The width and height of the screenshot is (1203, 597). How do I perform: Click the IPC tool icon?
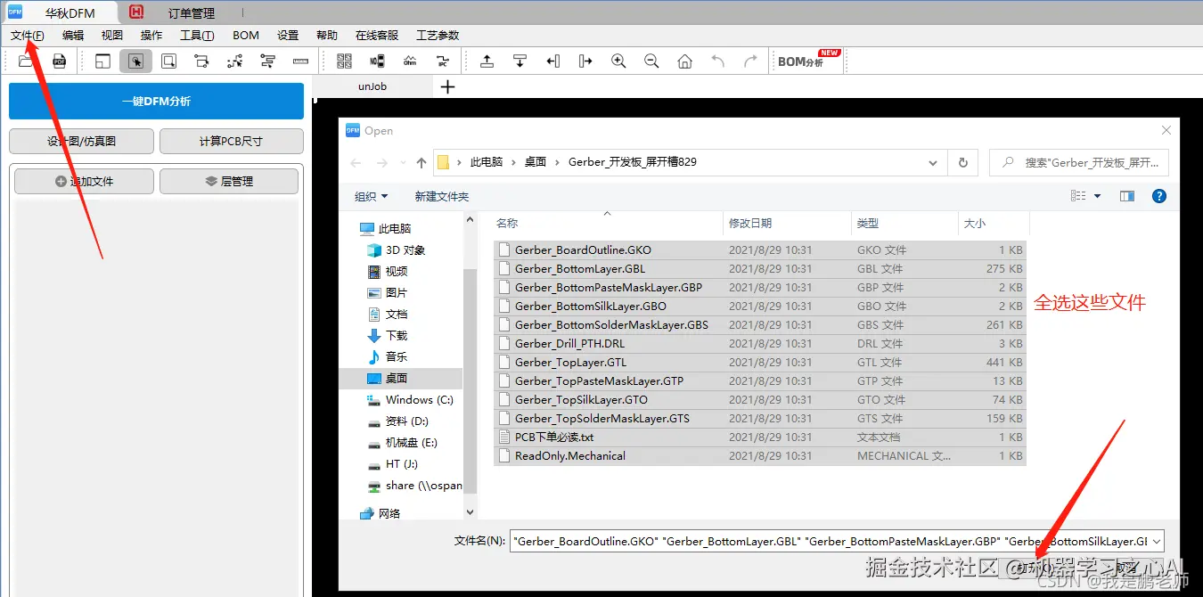[x=442, y=61]
